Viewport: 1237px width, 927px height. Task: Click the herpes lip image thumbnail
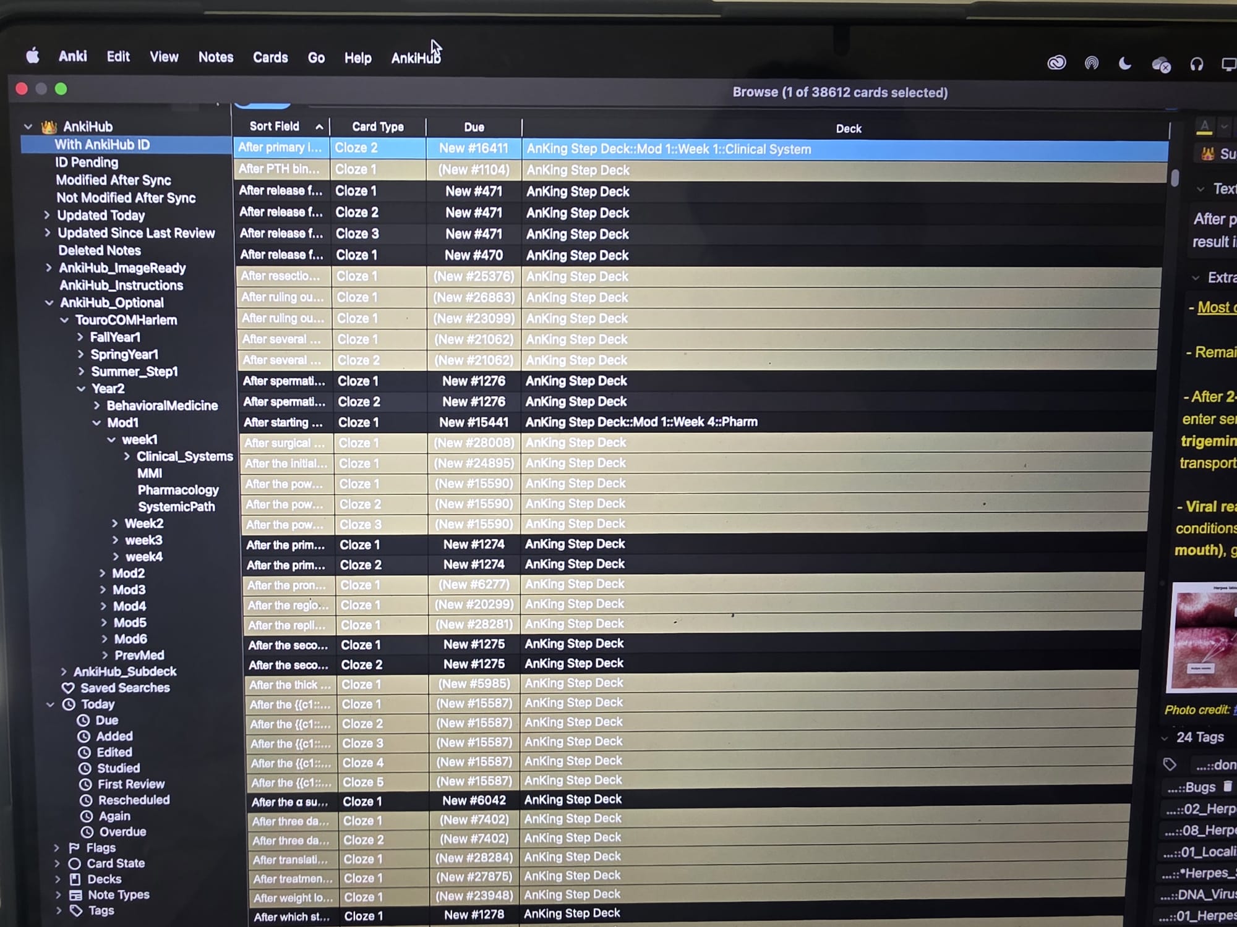click(1204, 637)
